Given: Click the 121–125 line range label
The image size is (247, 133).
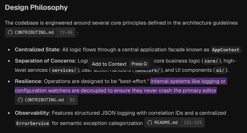Looking at the screenshot, I should click(x=193, y=123).
